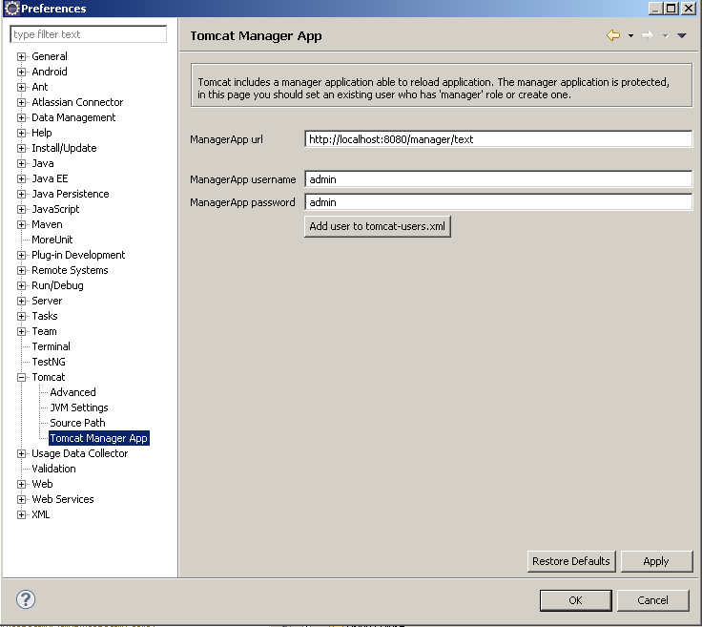Screen dimensions: 702x627
Task: Expand the Data Management node
Action: [x=21, y=117]
